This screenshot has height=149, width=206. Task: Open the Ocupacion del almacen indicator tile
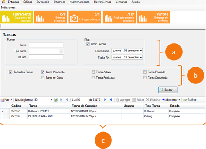pos(16,17)
